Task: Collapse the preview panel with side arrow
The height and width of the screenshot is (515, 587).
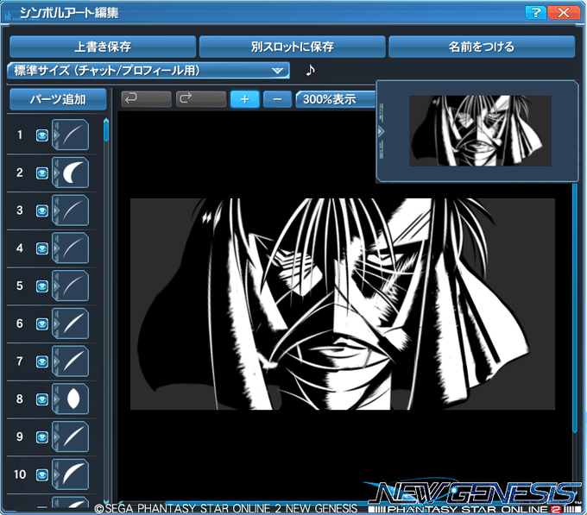Action: 381,132
